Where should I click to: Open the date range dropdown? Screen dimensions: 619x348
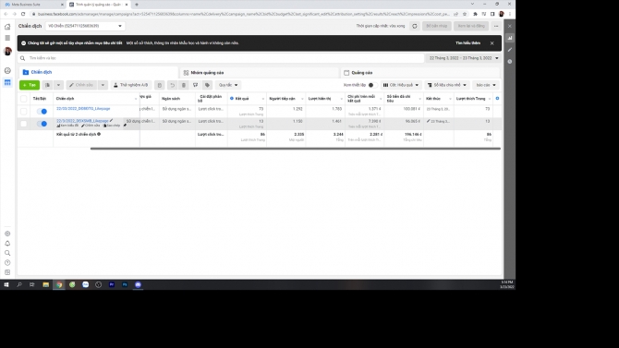(464, 58)
